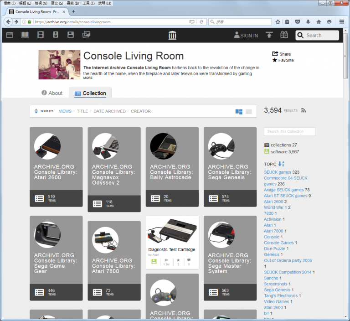The image size is (350, 321).
Task: Click the browser URL address bar
Action: click(x=112, y=22)
